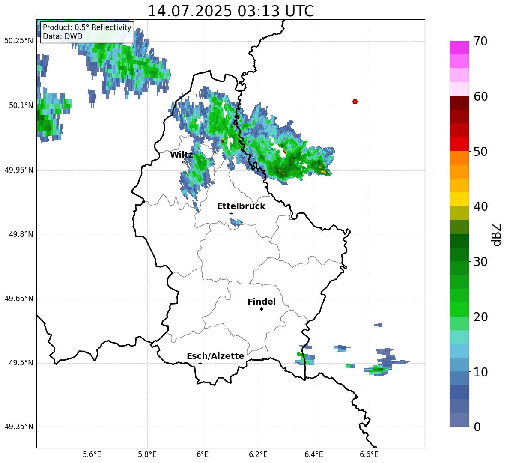Image resolution: width=507 pixels, height=463 pixels.
Task: Click the Findel city label
Action: [x=262, y=302]
